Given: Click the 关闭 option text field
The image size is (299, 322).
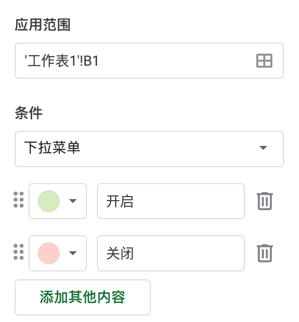Looking at the screenshot, I should click(171, 253).
